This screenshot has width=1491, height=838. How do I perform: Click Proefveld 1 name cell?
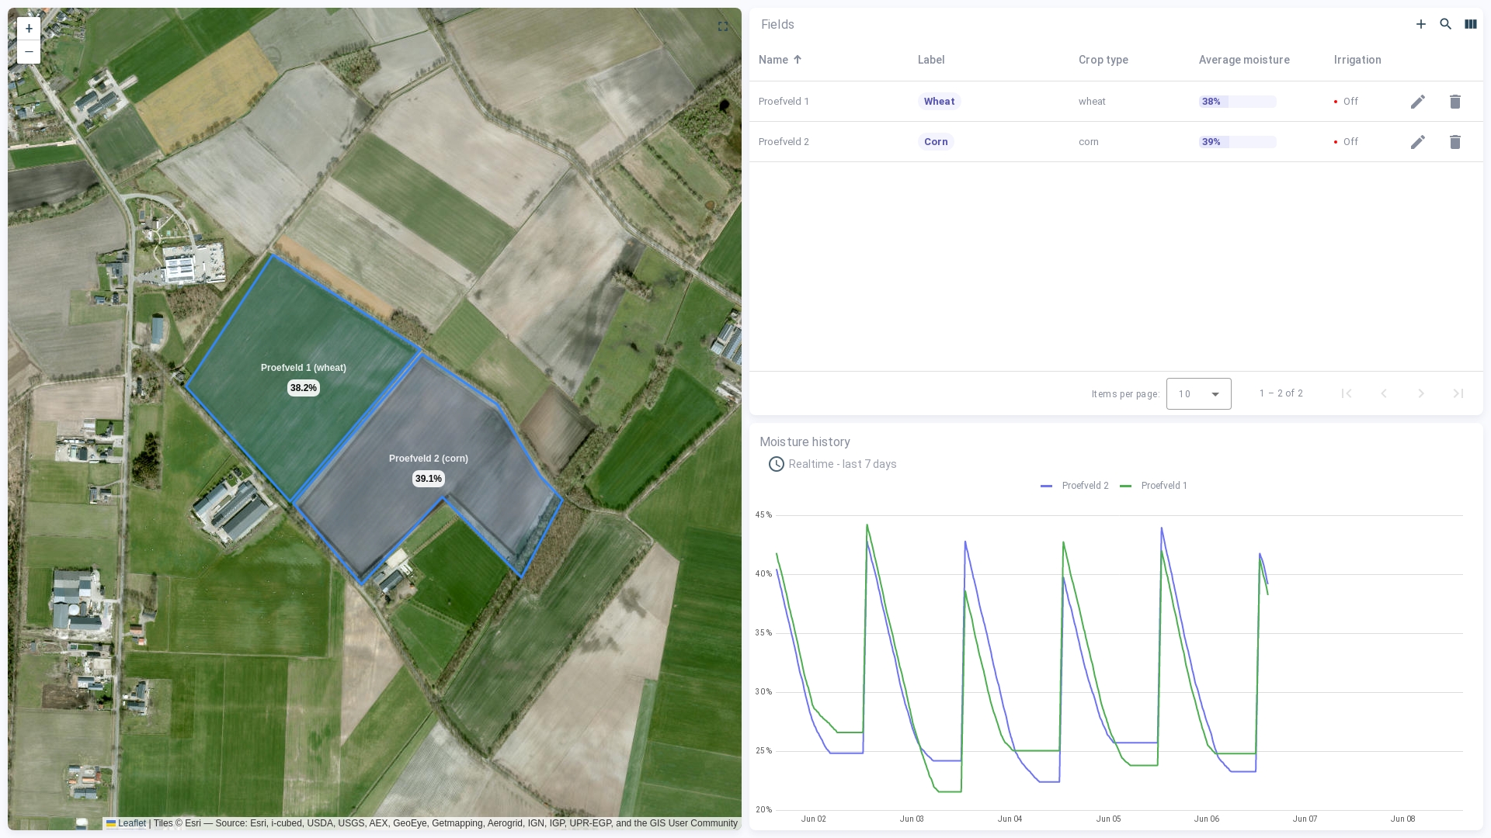tap(784, 102)
